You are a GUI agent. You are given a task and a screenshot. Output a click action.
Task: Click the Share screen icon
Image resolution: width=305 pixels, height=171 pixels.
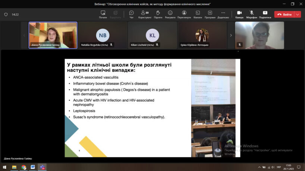click(x=265, y=14)
